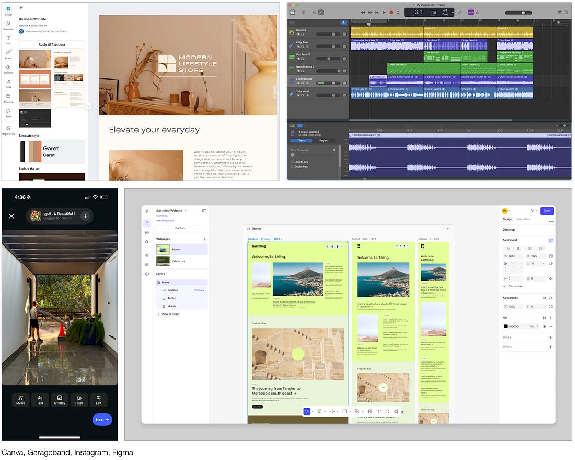The width and height of the screenshot is (575, 460).
Task: Mute the Bluebird track
Action: click(x=298, y=34)
